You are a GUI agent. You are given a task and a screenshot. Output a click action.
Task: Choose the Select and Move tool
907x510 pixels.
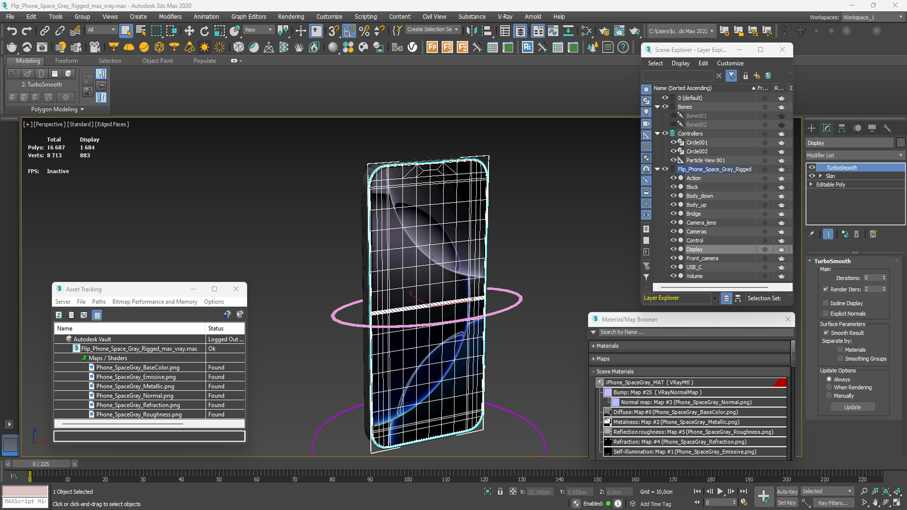(x=189, y=31)
